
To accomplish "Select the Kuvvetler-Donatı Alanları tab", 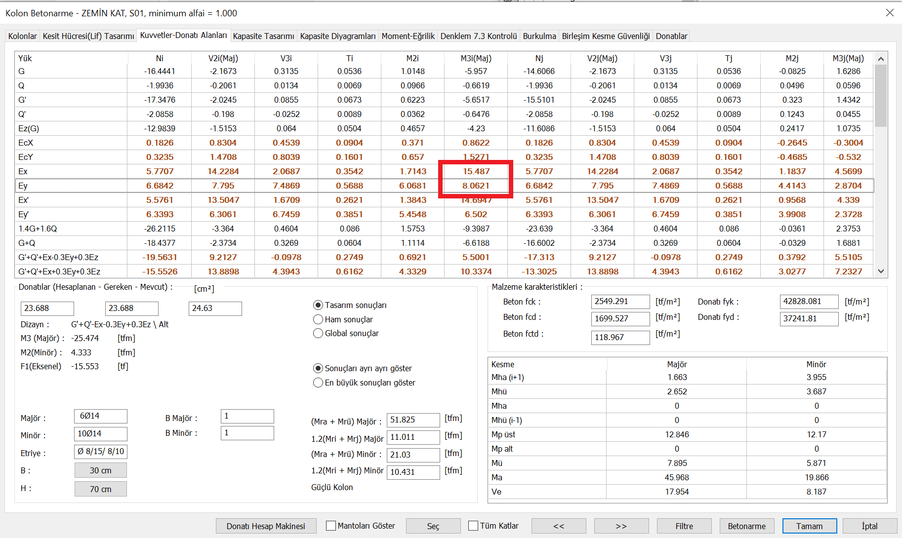I will click(183, 36).
